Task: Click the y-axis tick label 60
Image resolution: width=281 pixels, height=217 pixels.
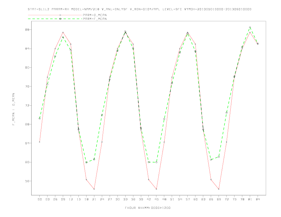Action: [x=27, y=162]
